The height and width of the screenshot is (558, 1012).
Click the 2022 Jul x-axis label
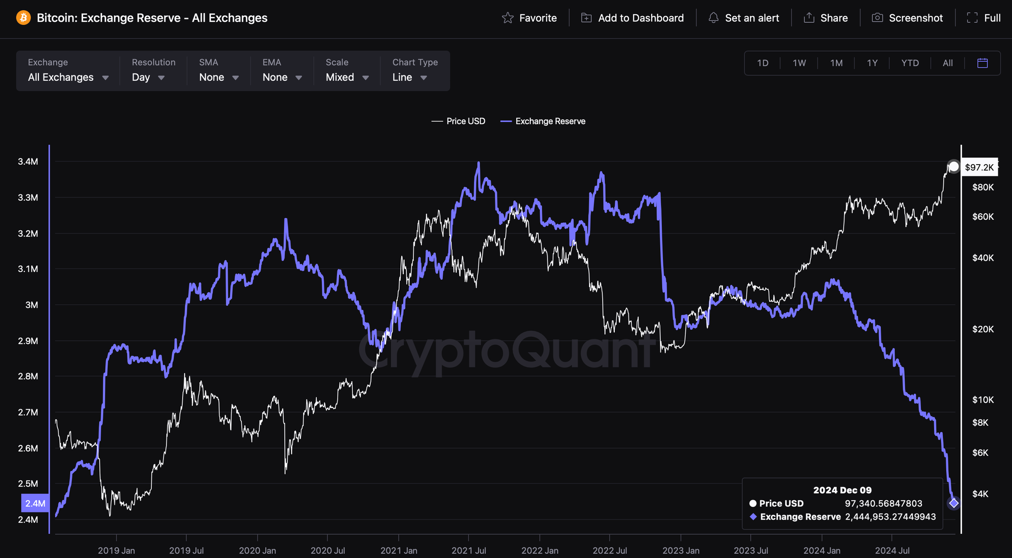tap(610, 550)
